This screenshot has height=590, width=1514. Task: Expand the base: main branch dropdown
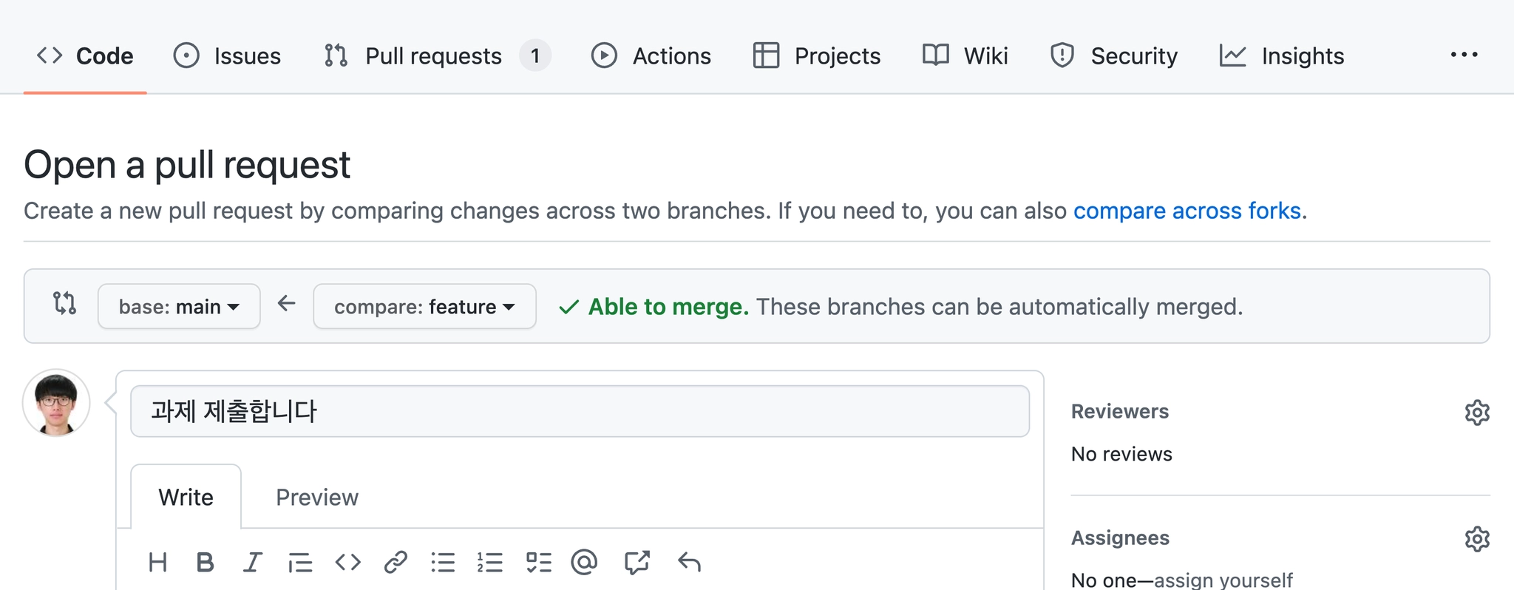point(179,307)
